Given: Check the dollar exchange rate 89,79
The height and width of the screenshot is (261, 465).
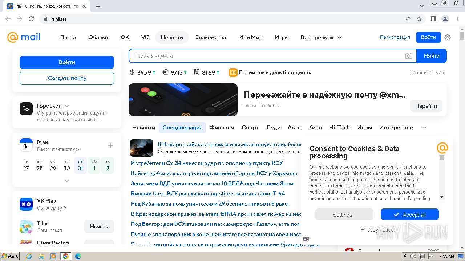Looking at the screenshot, I should click(143, 72).
